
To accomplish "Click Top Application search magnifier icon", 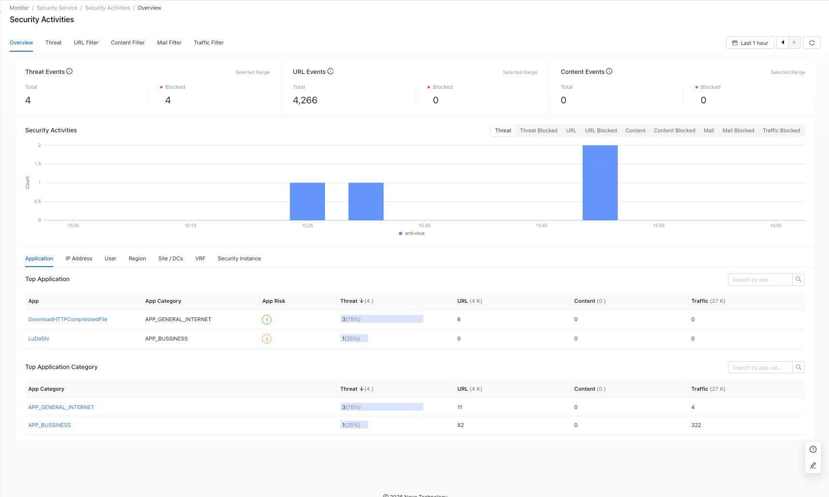I will [799, 280].
